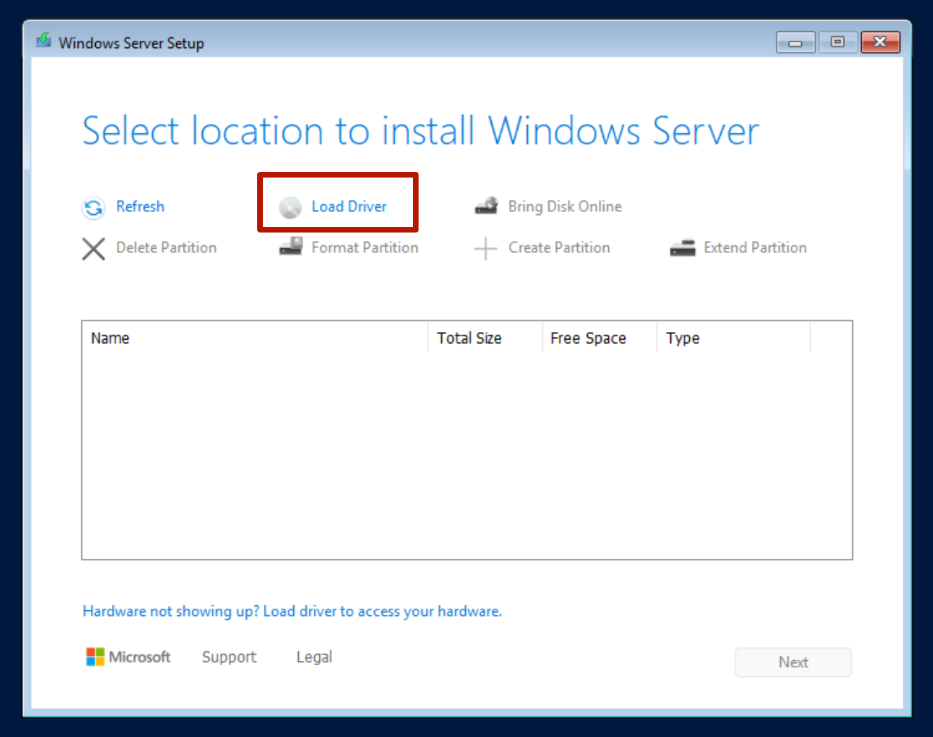Click the Load Driver disc icon
Screen dimensions: 933x737
pos(290,207)
